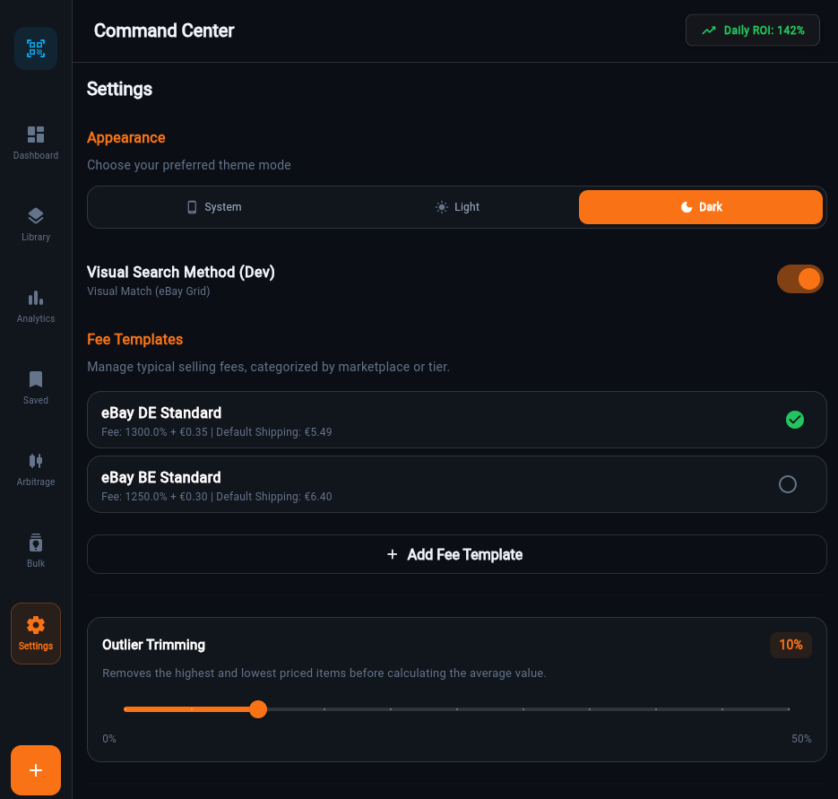Image resolution: width=838 pixels, height=799 pixels.
Task: Open the Arbitrage tool
Action: (36, 468)
